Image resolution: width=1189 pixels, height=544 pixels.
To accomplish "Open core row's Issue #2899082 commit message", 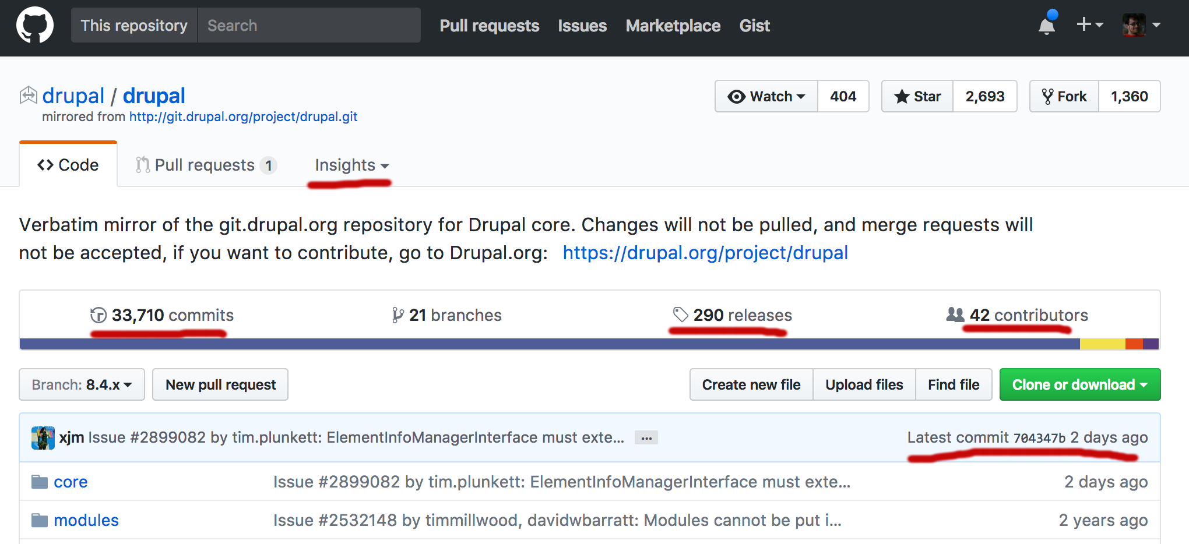I will click(562, 482).
